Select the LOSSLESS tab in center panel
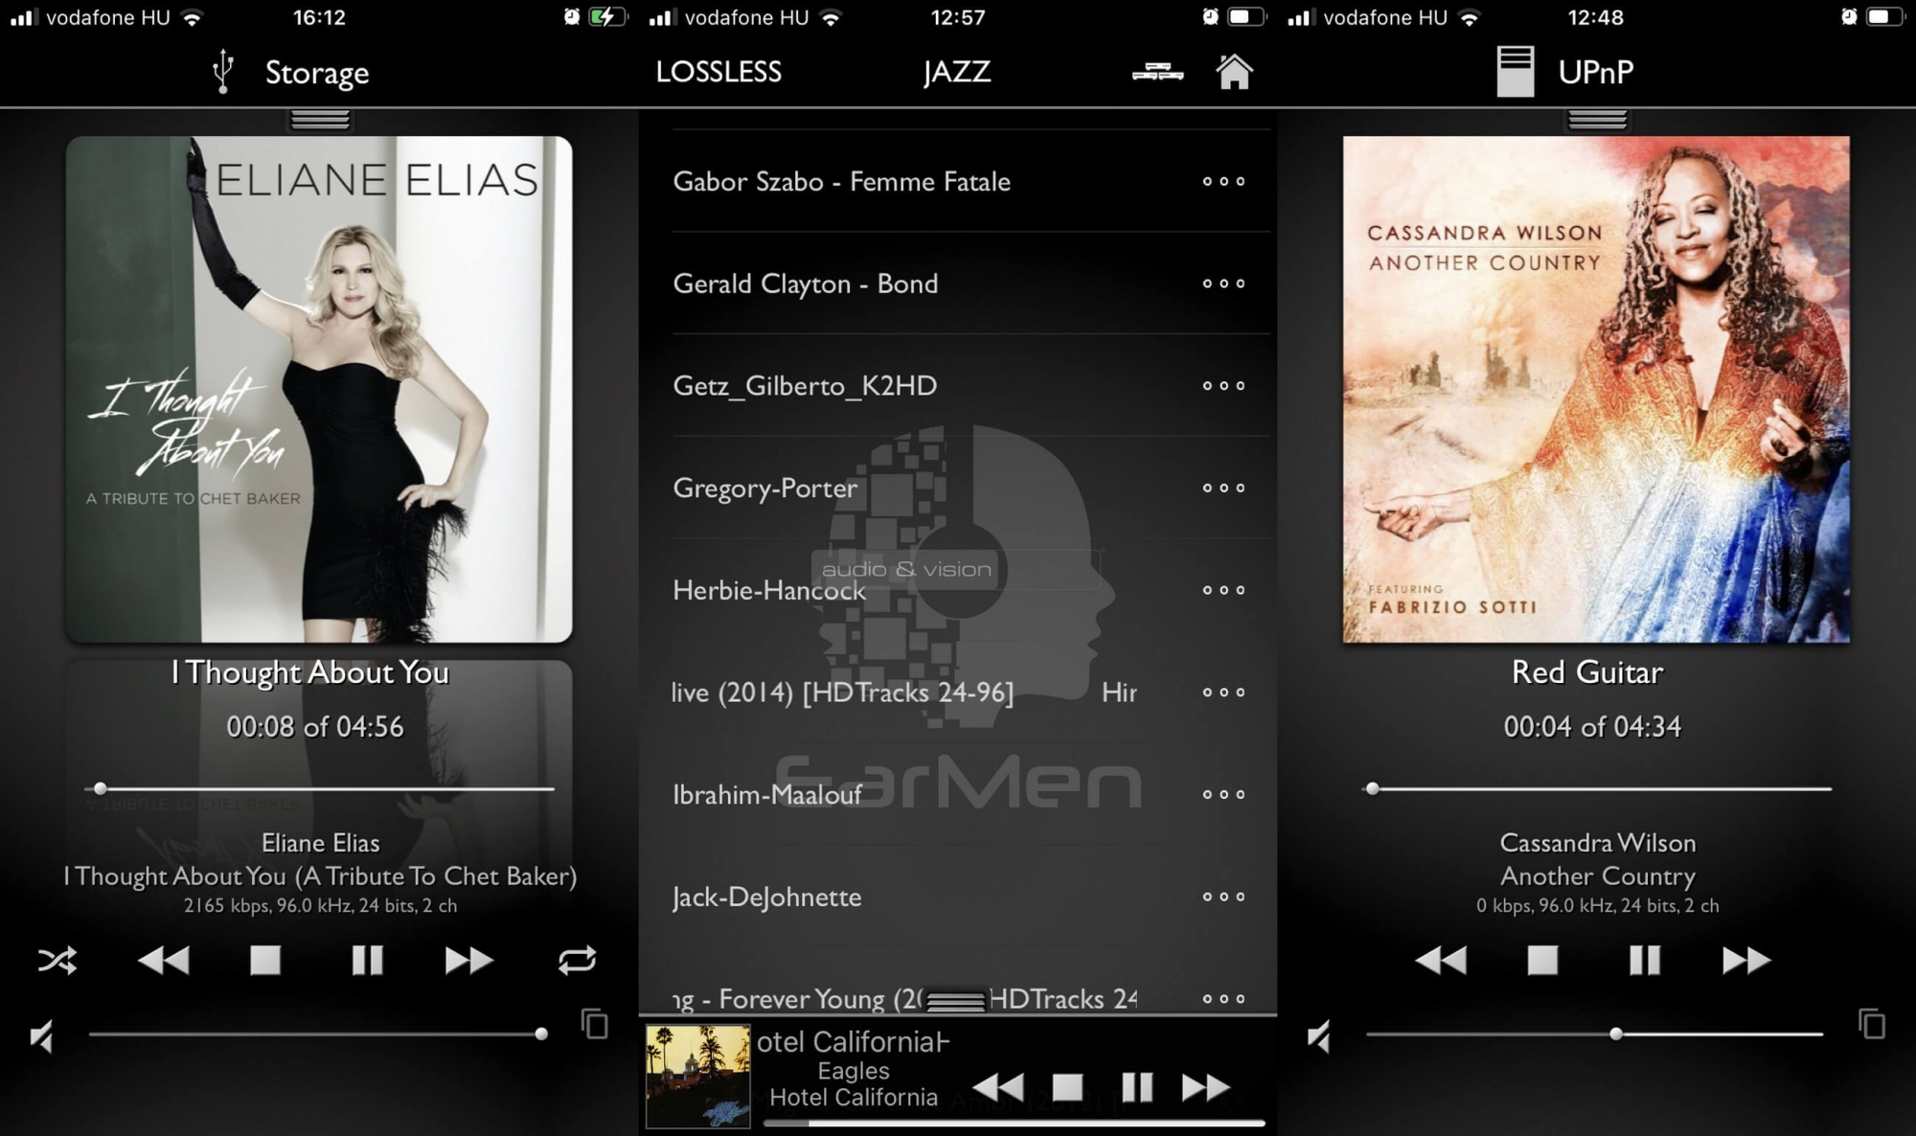 coord(717,72)
